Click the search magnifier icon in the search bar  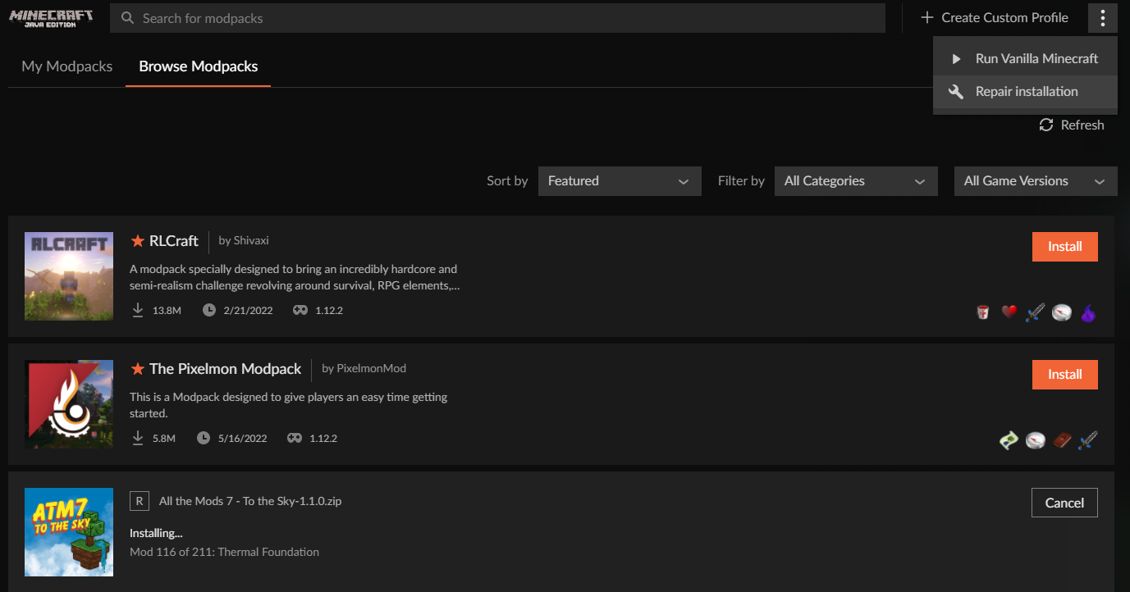(126, 17)
